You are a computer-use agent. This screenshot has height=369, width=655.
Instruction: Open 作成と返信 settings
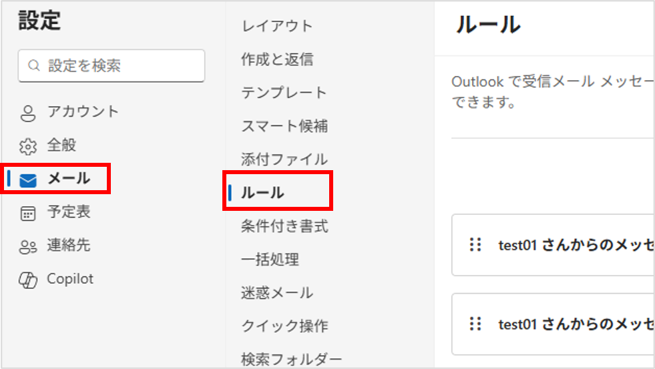point(276,59)
